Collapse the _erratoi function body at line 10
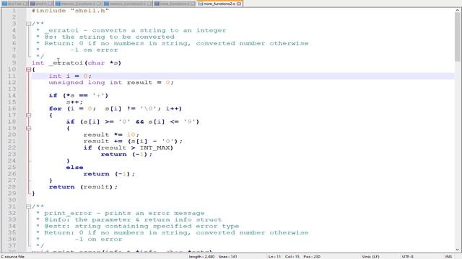462x259 pixels. [28, 70]
